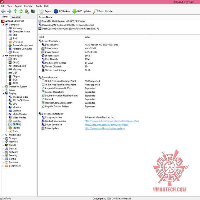Toggle the Double-Precision Floating-Point checkbox

[43, 95]
